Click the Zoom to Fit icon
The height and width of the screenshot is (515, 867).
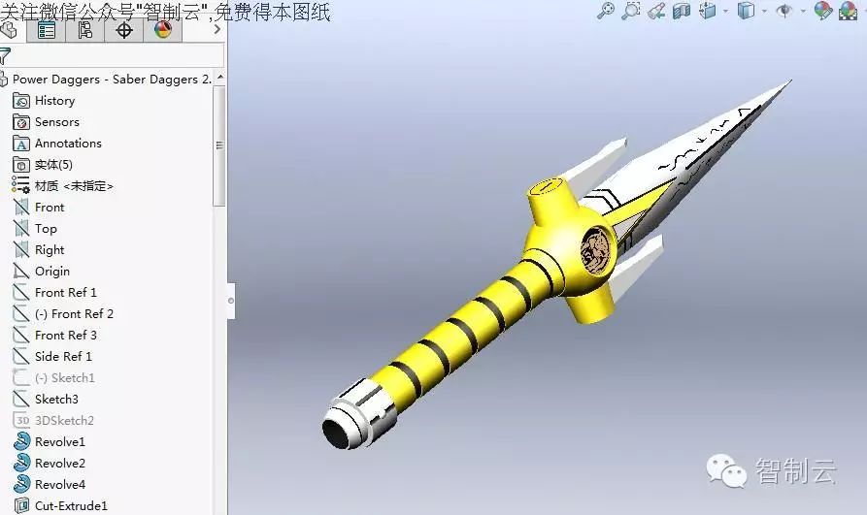(x=606, y=11)
